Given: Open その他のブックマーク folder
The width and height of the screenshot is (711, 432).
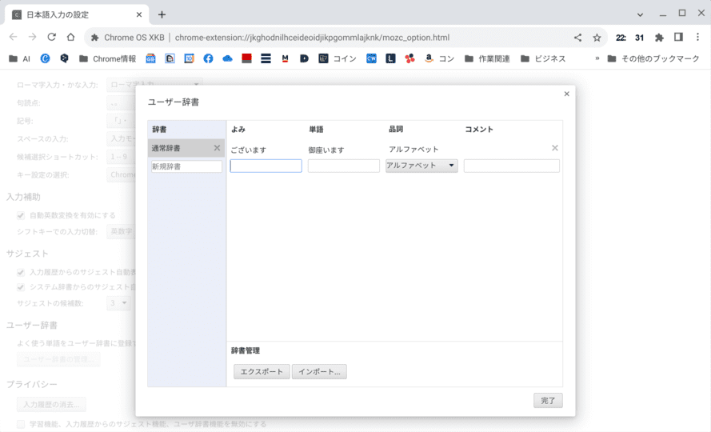Looking at the screenshot, I should pyautogui.click(x=653, y=58).
